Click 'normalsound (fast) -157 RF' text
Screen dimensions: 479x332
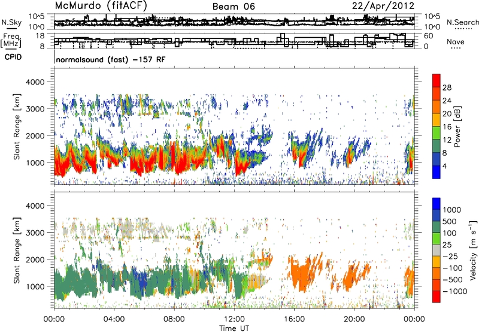click(x=111, y=59)
